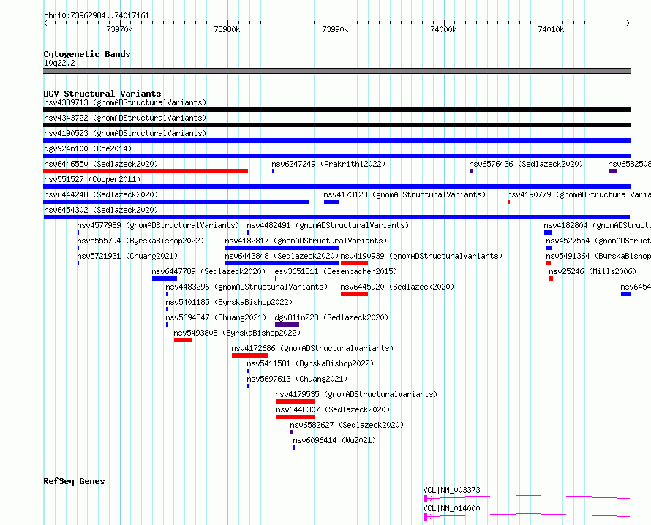Screen dimensions: 651x525
Task: Click the nsv5491364 variant label
Action: tap(598, 256)
